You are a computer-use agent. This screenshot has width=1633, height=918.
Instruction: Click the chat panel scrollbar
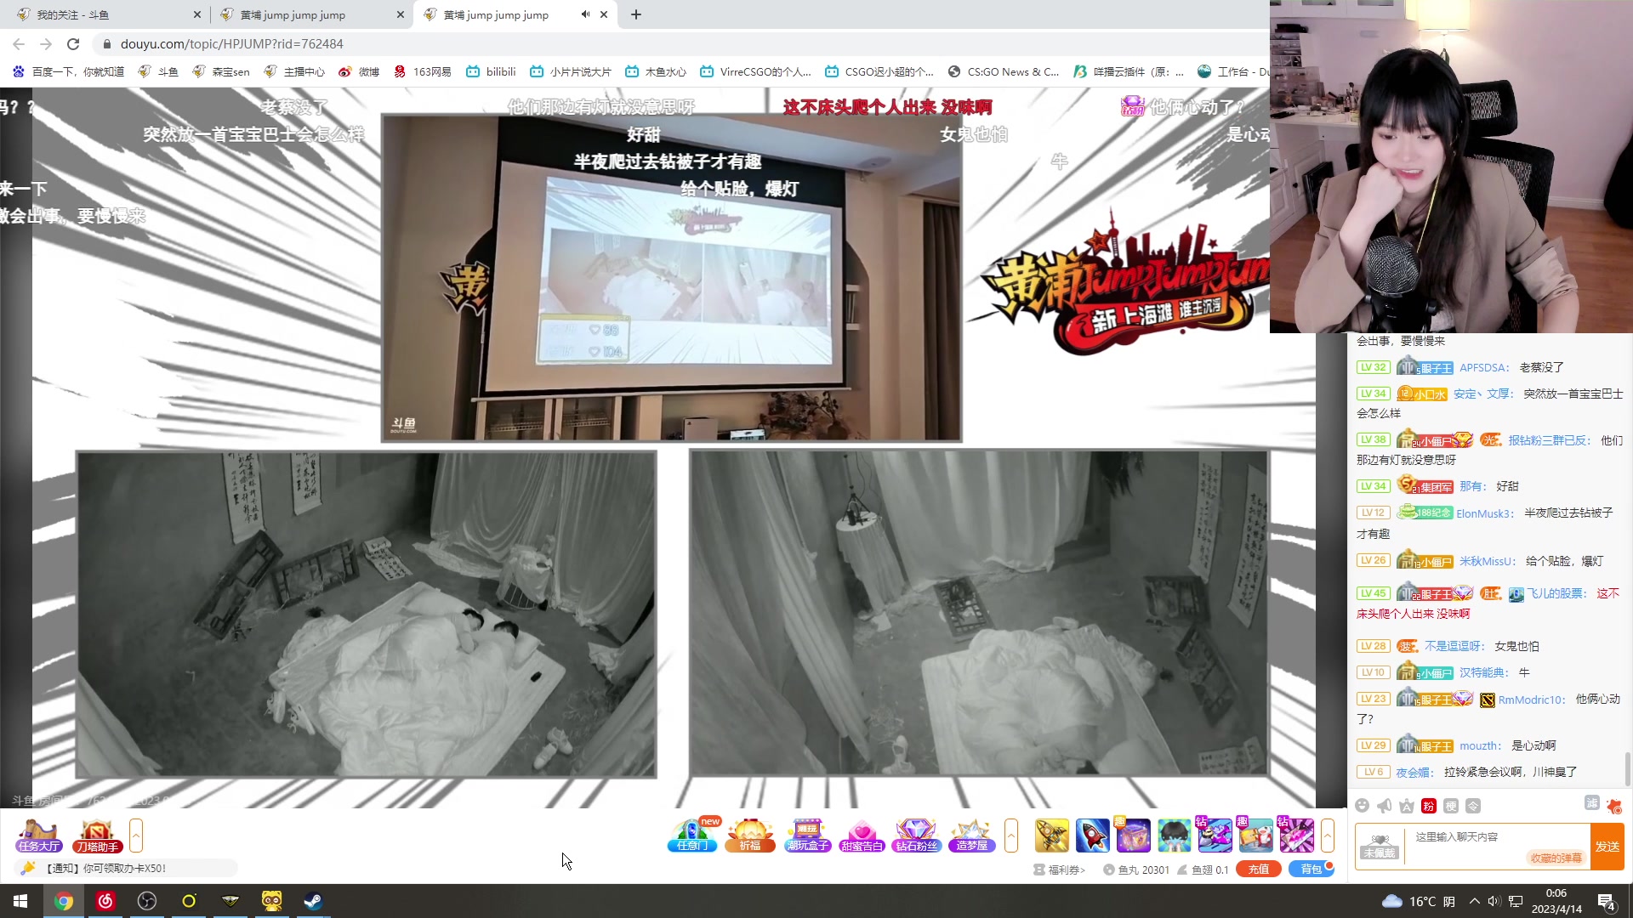[x=1628, y=769]
